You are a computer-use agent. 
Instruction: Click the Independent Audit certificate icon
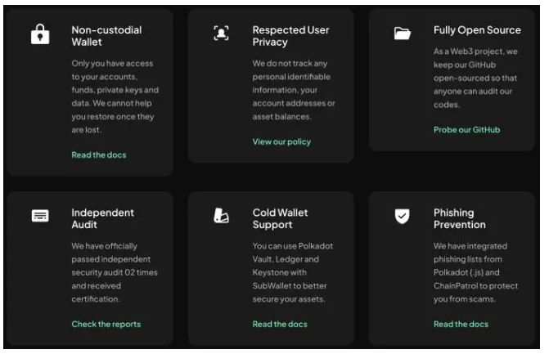click(x=40, y=216)
